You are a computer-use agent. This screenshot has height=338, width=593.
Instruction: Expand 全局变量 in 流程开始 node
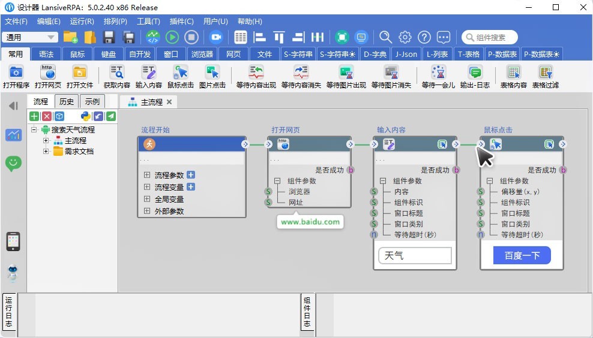pyautogui.click(x=146, y=199)
